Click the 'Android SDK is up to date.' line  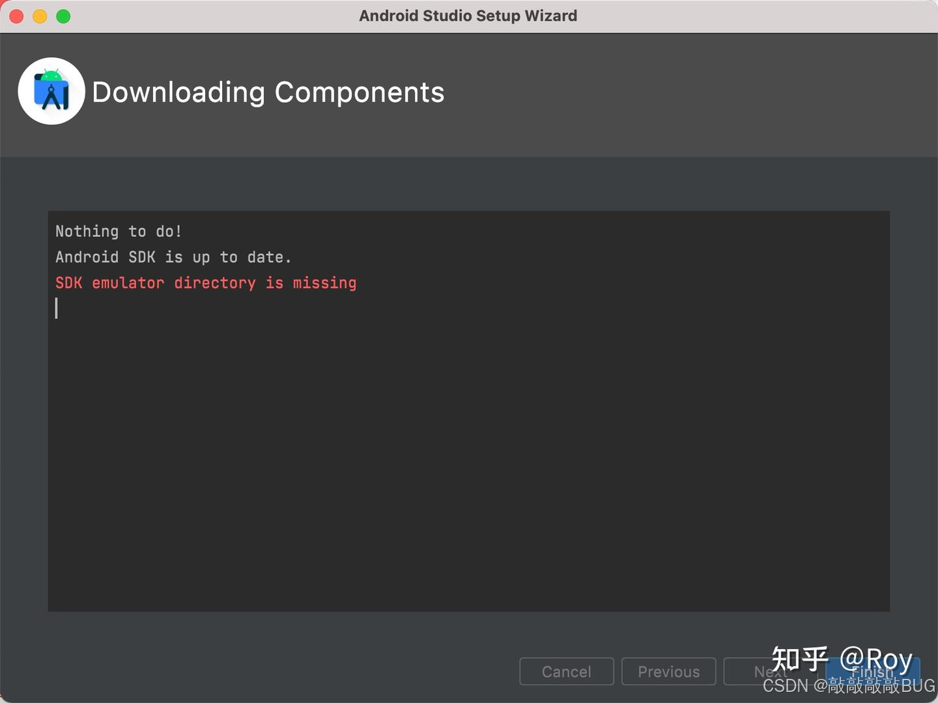[173, 256]
